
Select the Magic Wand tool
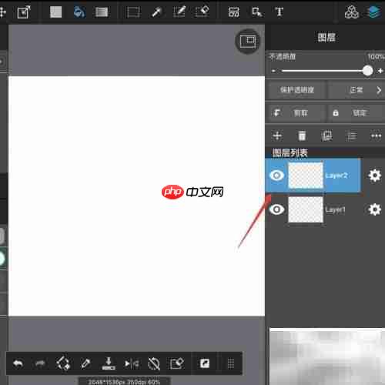[156, 12]
